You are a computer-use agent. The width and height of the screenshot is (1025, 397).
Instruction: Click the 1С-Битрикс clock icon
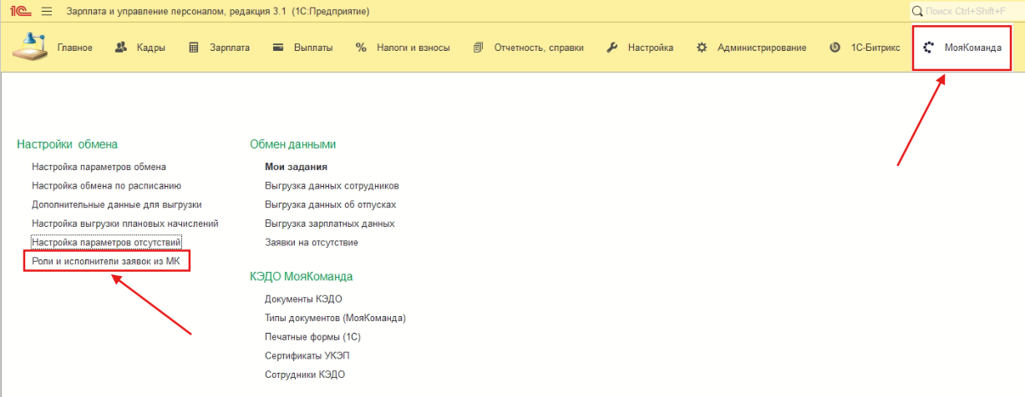click(835, 48)
